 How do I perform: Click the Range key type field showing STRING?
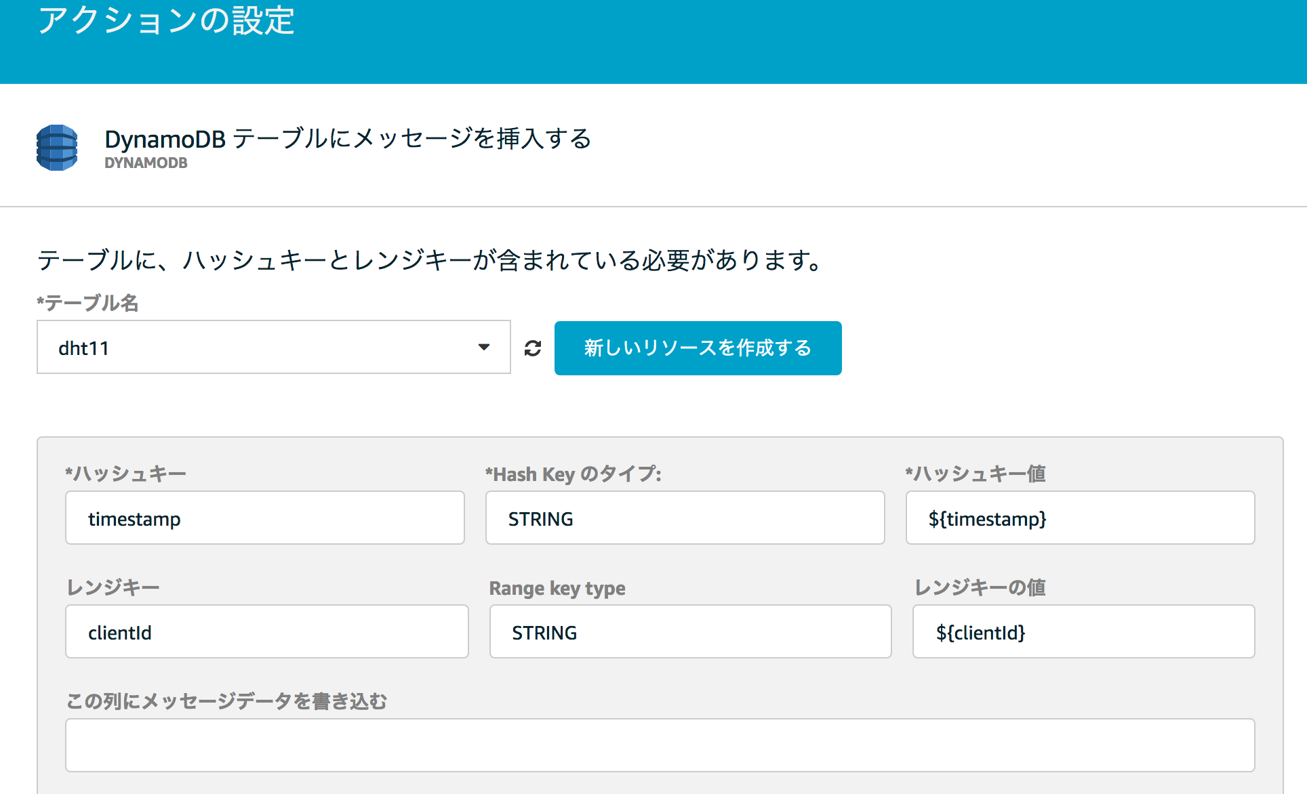690,632
